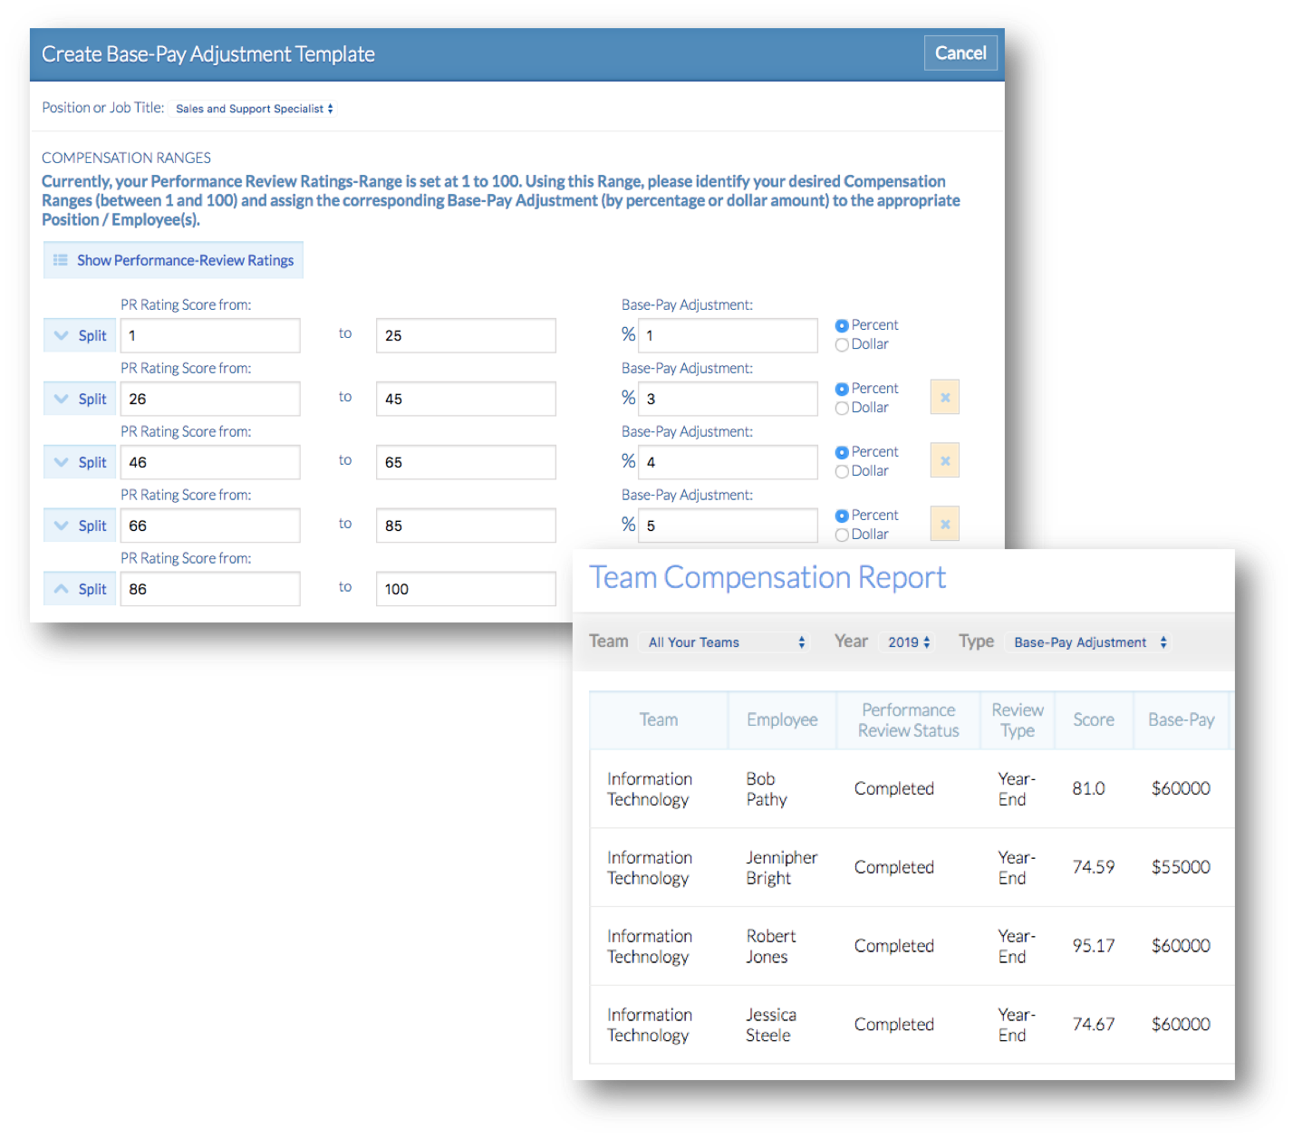Click the Base-Pay Adjustment field containing 5
Image resolution: width=1293 pixels, height=1138 pixels.
(728, 526)
